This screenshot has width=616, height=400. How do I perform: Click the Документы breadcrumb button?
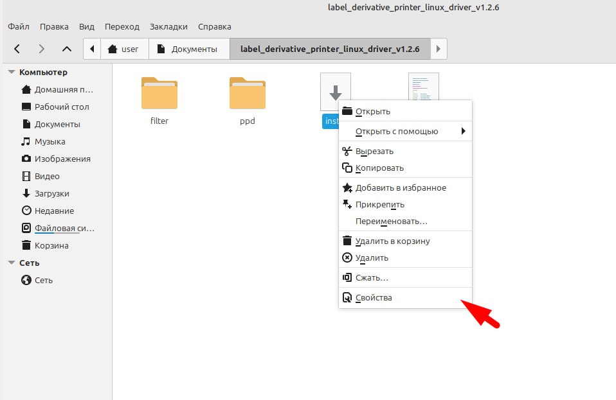[189, 49]
